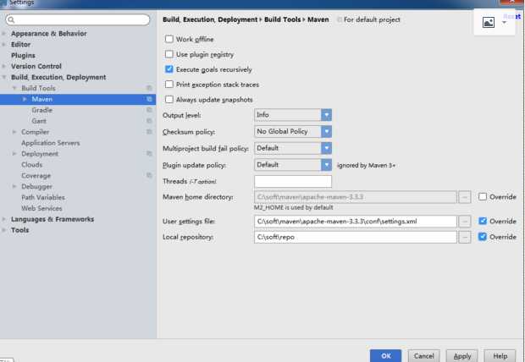
Task: Click the image icon at top right
Action: 489,23
